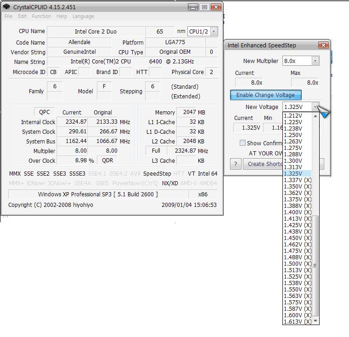Click the CrystalCPUID spider app icon
The height and width of the screenshot is (337, 349).
(7, 7)
